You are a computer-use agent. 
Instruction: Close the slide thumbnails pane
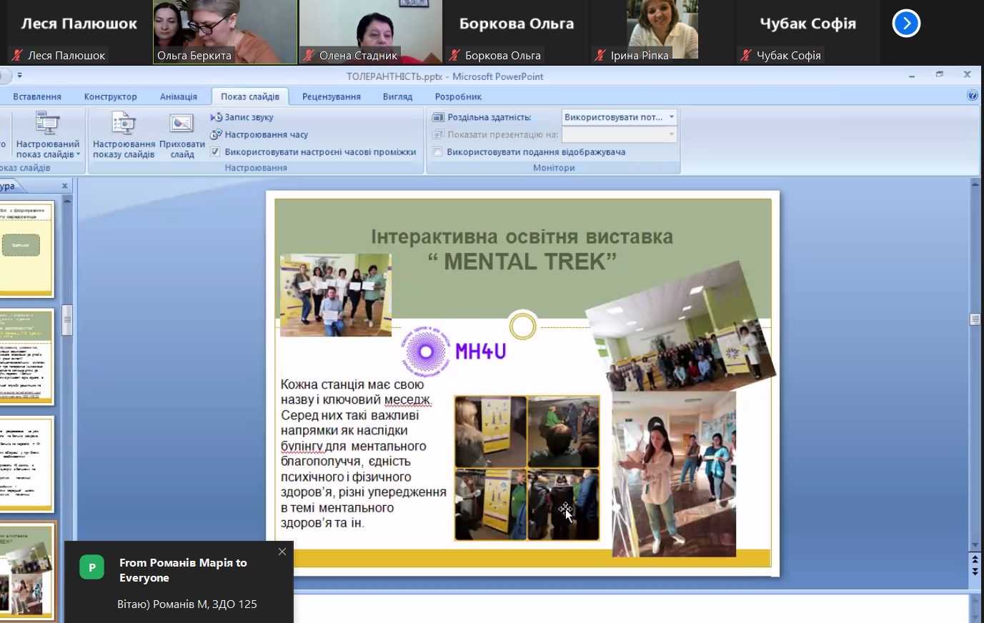click(65, 186)
